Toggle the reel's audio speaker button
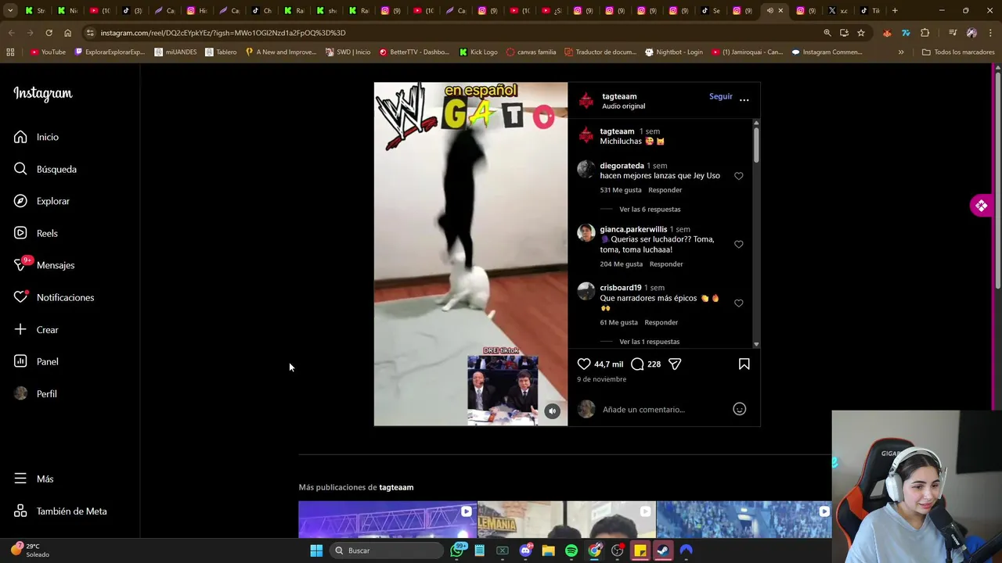 553,411
